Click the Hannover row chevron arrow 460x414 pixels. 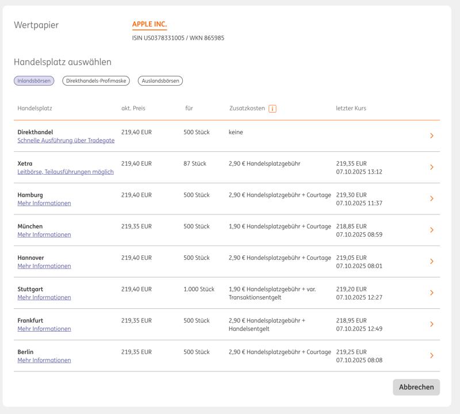(x=431, y=262)
